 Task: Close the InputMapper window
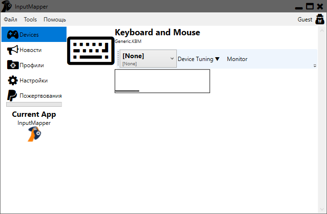point(320,6)
